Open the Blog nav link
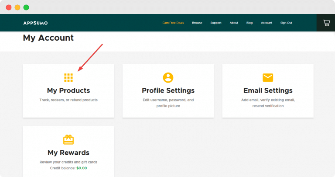 (250, 23)
